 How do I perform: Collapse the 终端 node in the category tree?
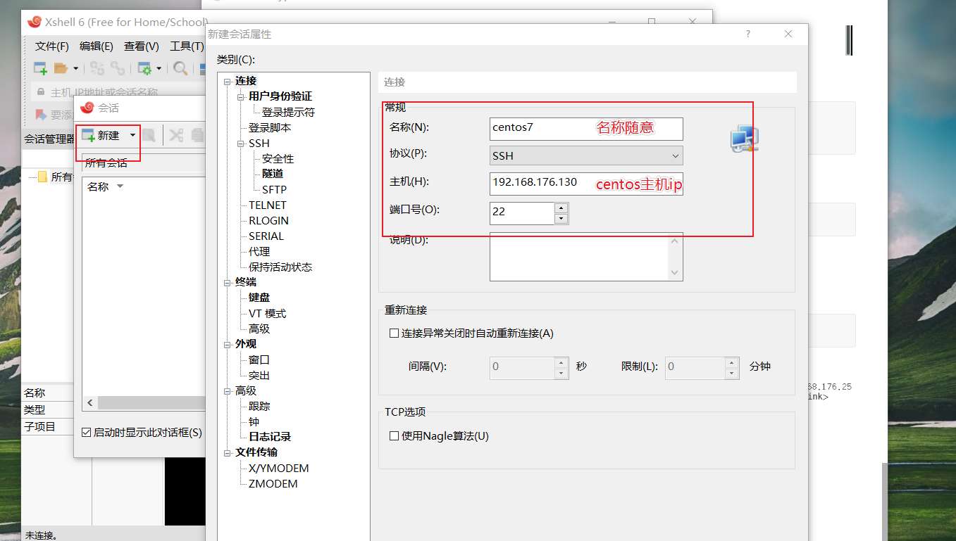(228, 282)
